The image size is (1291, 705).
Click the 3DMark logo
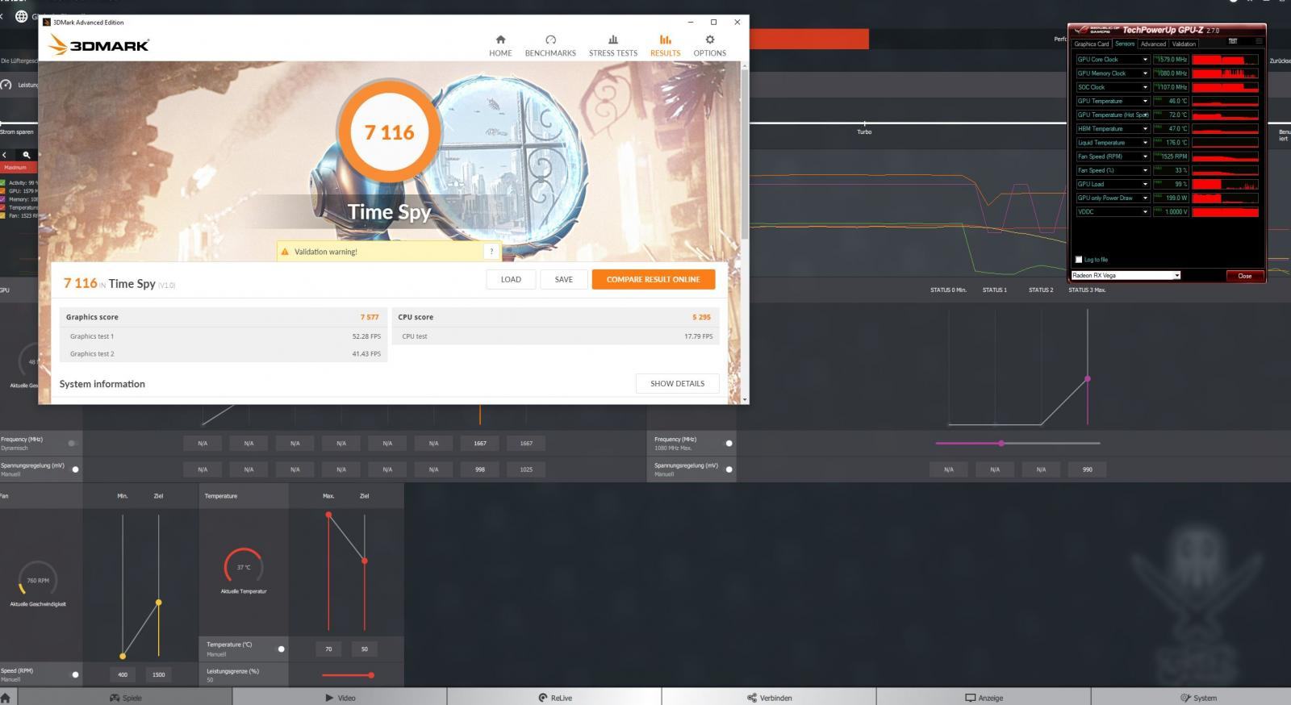coord(99,45)
